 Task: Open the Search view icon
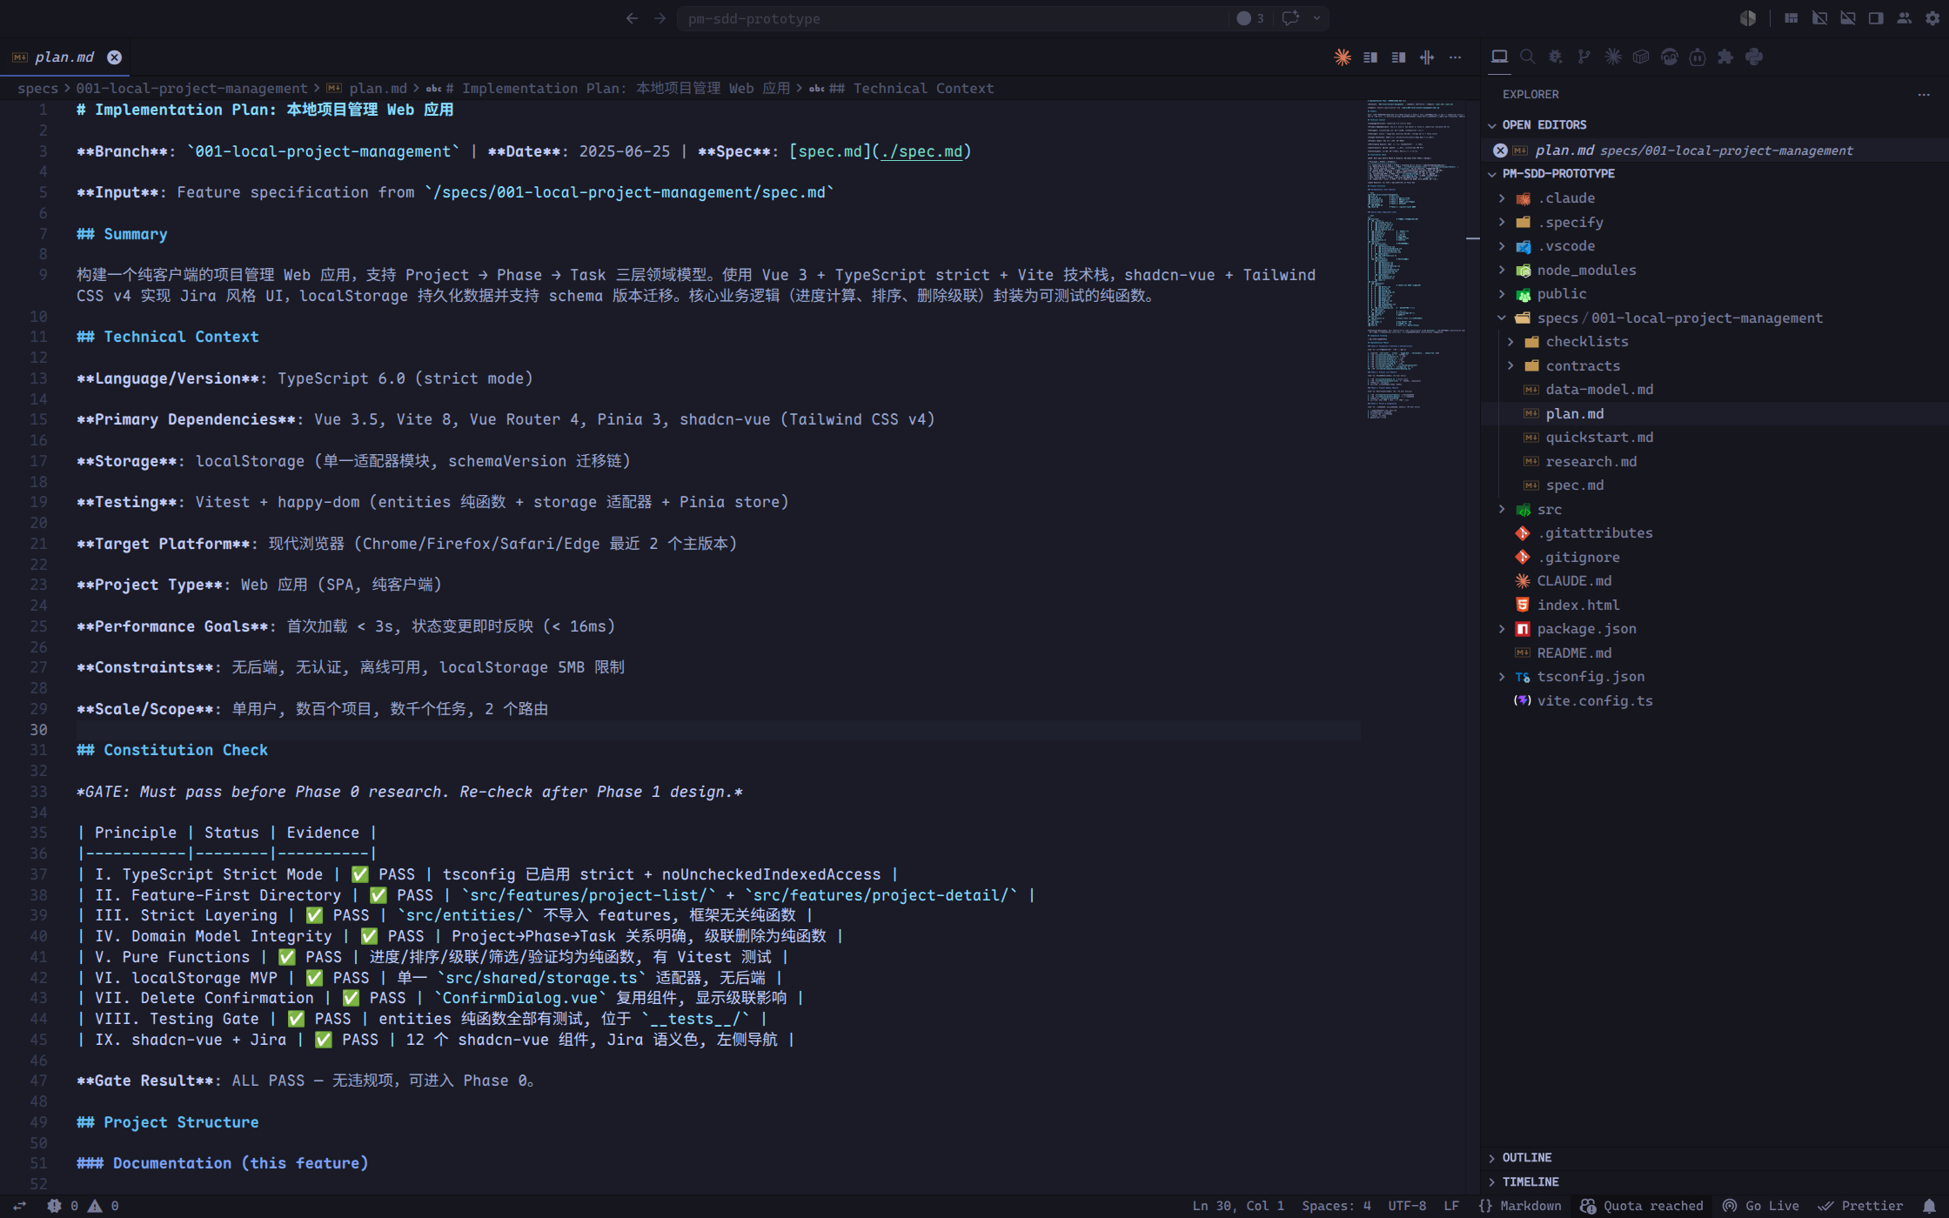click(x=1527, y=57)
